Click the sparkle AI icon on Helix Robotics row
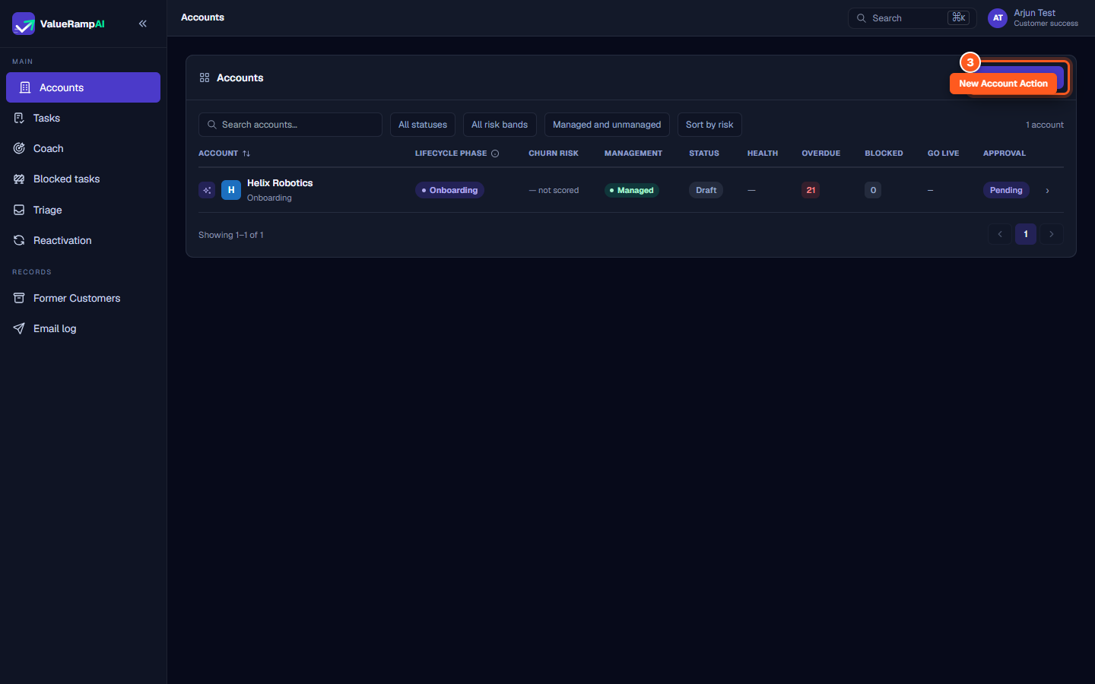 pos(207,190)
